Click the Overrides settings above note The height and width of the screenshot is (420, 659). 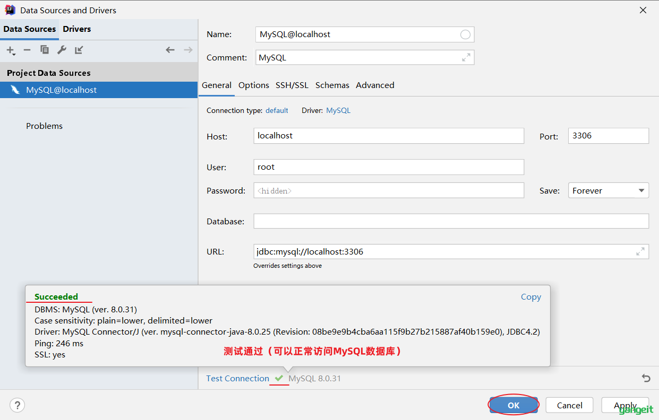(287, 266)
